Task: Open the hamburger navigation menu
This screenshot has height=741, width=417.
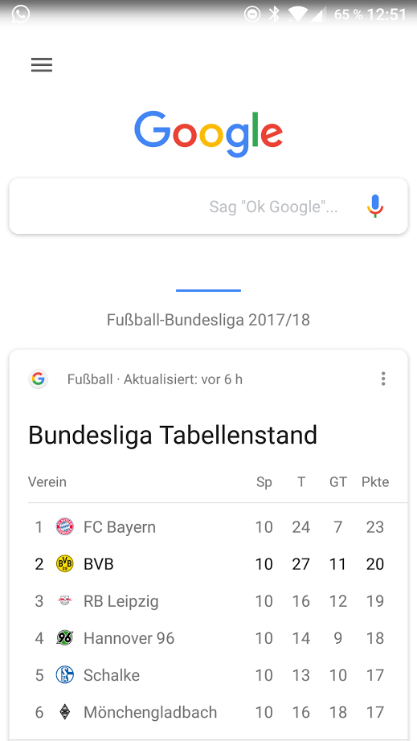Action: (x=42, y=65)
